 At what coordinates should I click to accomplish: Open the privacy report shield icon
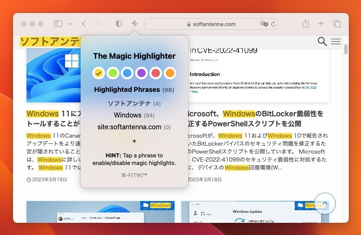118,23
